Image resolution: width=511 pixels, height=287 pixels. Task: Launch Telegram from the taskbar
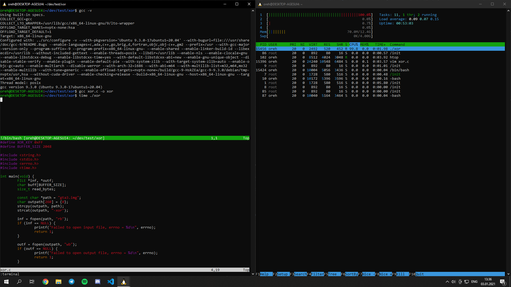[x=72, y=282]
